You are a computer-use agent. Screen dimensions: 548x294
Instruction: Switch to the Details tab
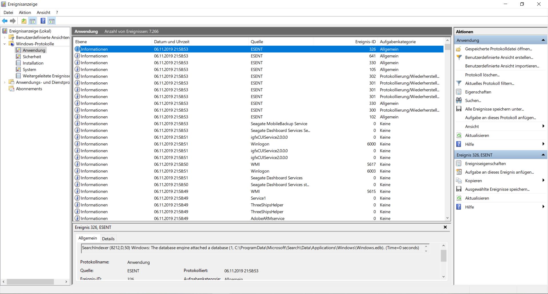coord(108,239)
